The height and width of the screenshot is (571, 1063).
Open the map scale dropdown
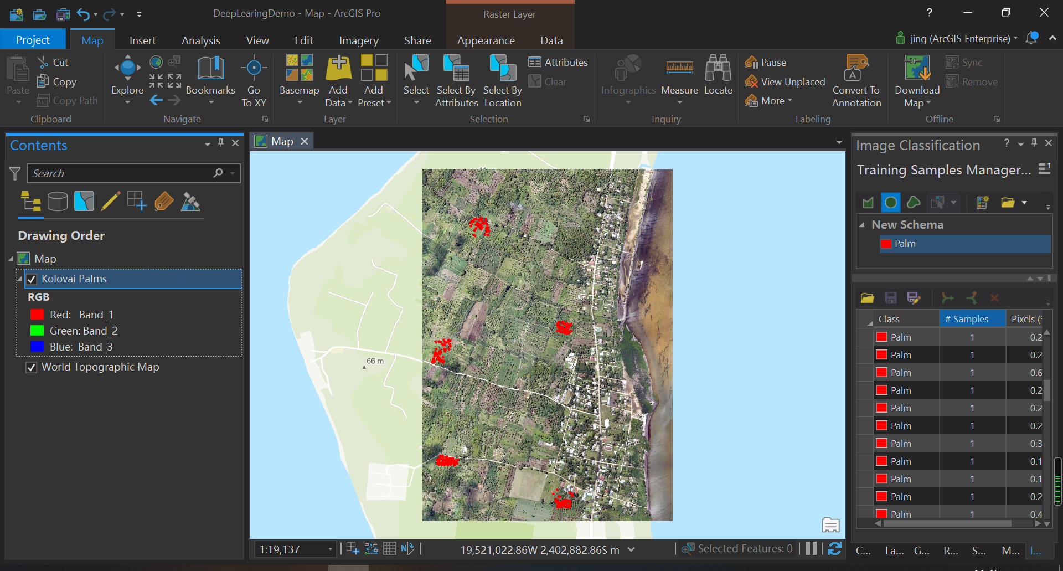pos(330,549)
